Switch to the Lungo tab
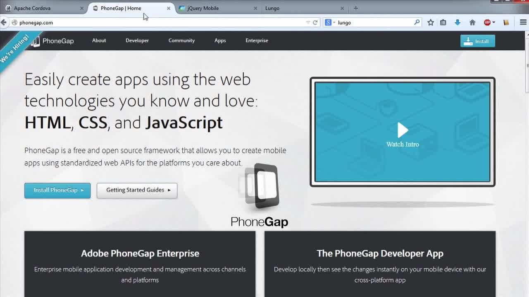The image size is (529, 297). click(304, 8)
